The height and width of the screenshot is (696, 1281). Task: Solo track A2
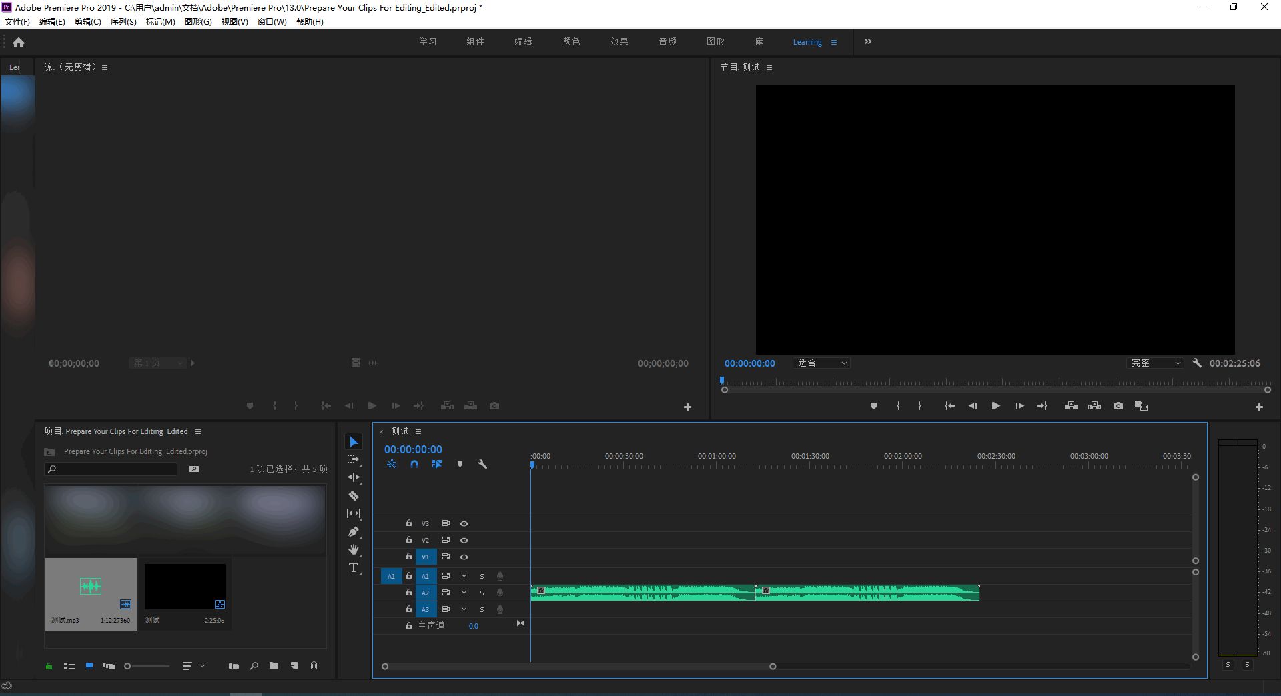click(482, 593)
